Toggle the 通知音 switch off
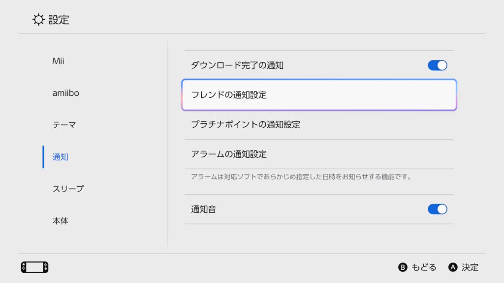The image size is (504, 283). (438, 209)
